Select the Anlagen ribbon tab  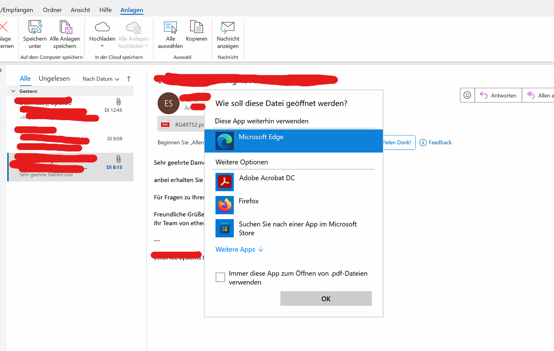point(132,10)
